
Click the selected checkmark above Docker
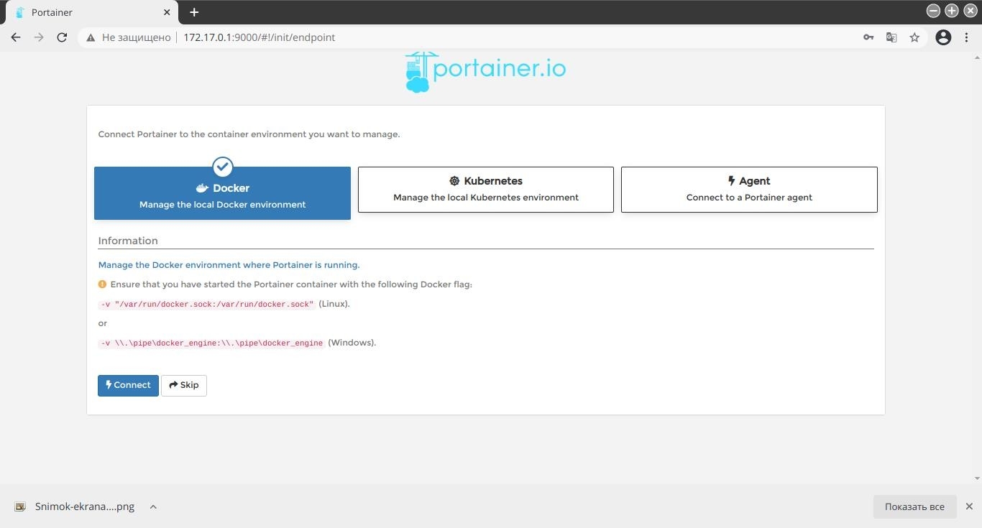click(x=223, y=167)
